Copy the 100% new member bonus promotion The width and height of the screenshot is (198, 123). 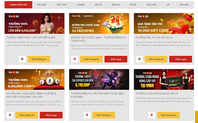click(22, 59)
